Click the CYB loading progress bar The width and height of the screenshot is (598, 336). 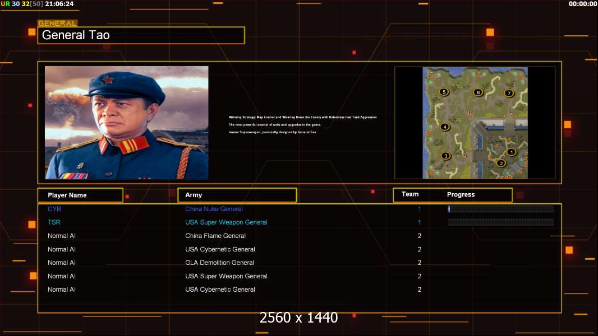coord(501,208)
